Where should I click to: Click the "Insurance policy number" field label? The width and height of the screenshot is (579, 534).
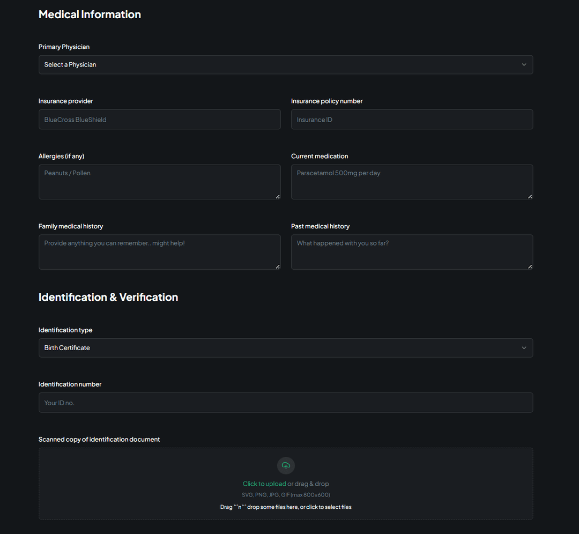[326, 101]
